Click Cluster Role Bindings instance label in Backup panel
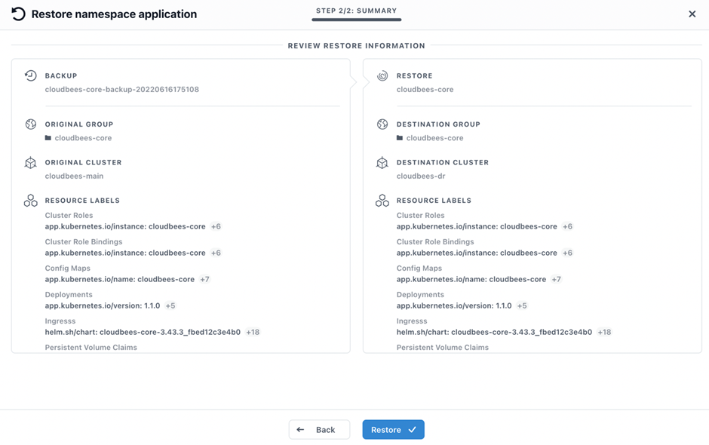 (x=125, y=253)
